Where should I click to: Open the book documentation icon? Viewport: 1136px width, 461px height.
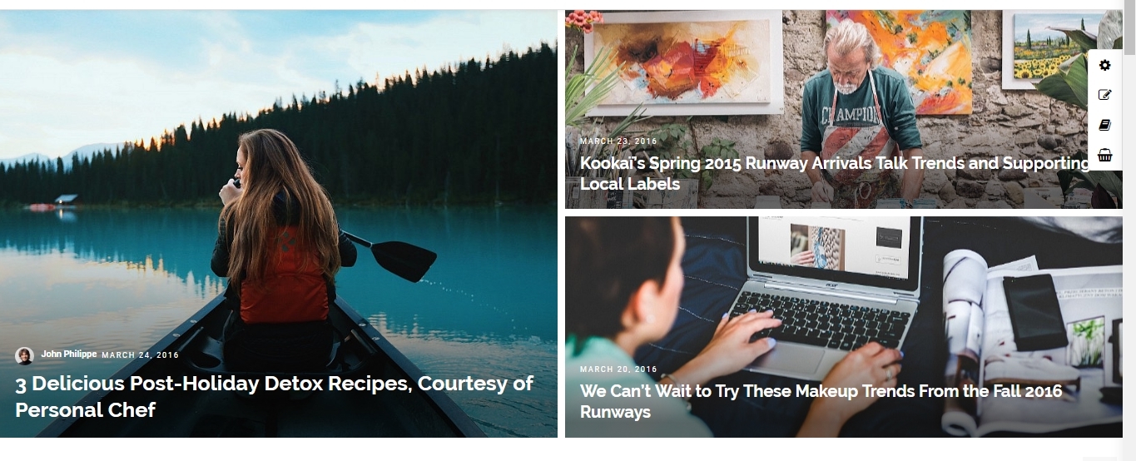(x=1104, y=125)
